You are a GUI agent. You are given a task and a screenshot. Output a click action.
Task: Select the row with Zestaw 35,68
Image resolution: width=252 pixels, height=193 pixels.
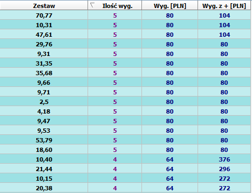[x=125, y=73]
